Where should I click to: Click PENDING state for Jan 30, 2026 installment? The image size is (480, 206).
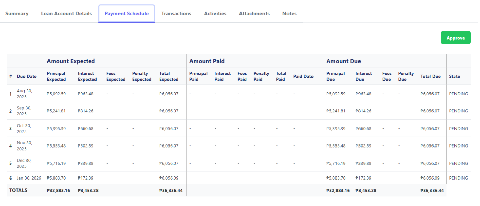pyautogui.click(x=459, y=178)
